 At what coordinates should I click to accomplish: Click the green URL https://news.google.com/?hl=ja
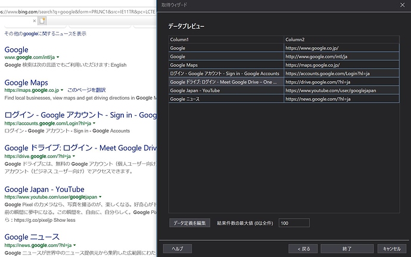click(38, 245)
